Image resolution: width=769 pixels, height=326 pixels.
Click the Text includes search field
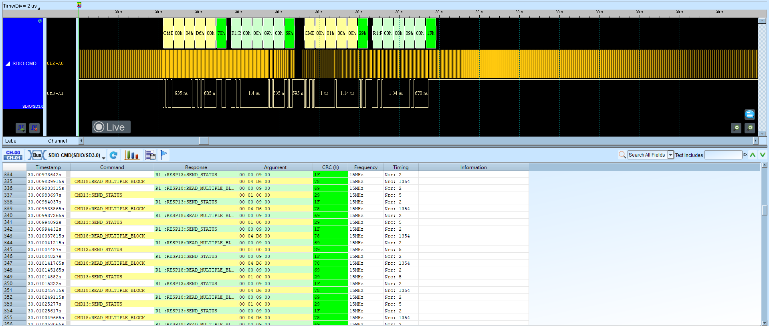click(723, 155)
